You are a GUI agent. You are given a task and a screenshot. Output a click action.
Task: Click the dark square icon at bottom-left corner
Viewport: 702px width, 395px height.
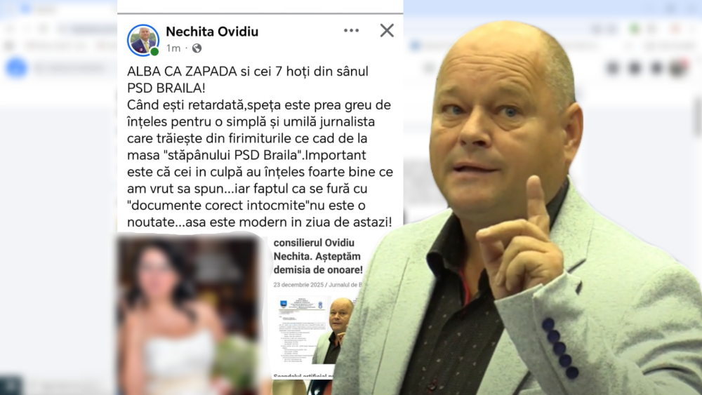11,384
